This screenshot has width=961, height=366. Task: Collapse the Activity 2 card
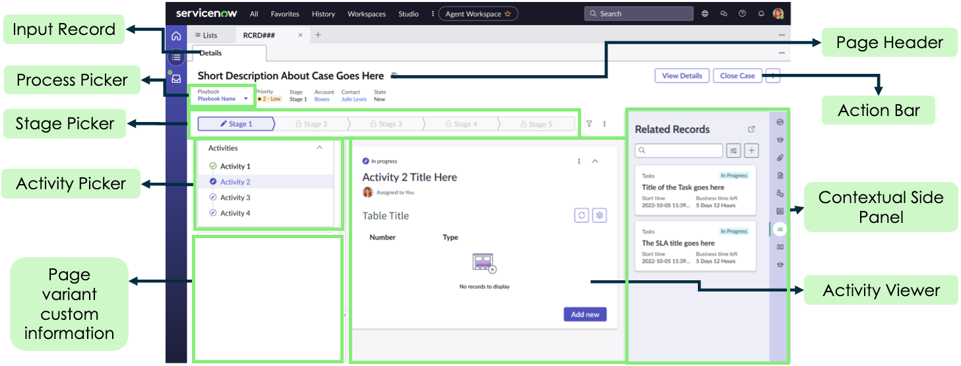click(x=595, y=161)
